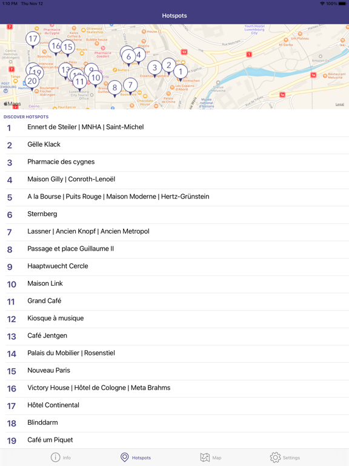Open the Info tab

tap(61, 458)
